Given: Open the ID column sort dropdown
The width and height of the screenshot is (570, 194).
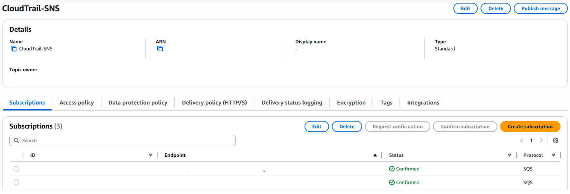Looking at the screenshot, I should [x=151, y=155].
